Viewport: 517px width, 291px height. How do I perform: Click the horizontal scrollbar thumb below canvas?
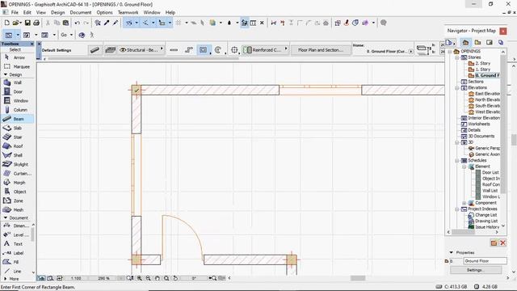click(357, 278)
